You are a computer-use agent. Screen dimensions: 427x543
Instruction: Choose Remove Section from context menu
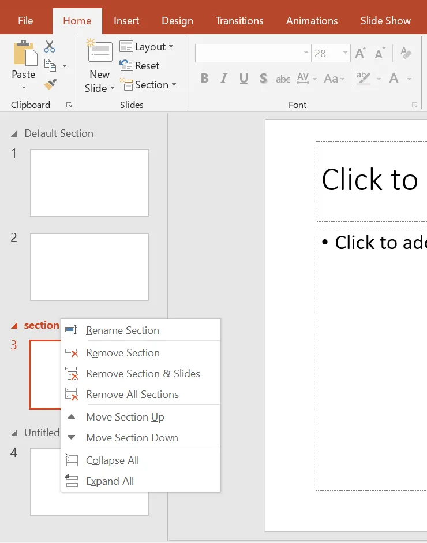140,352
